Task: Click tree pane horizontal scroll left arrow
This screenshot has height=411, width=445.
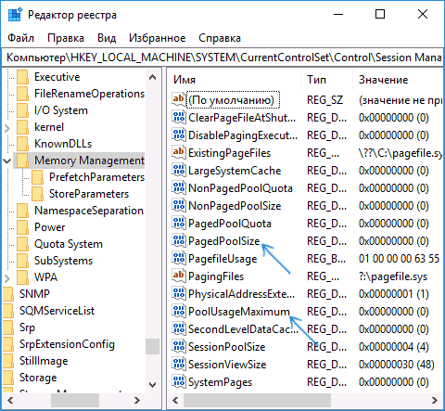Action: tap(10, 401)
